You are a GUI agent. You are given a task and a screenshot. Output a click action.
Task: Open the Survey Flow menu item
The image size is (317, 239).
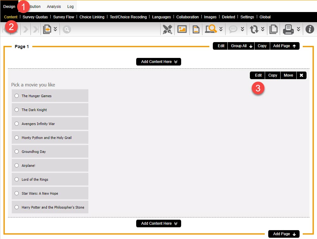point(64,17)
